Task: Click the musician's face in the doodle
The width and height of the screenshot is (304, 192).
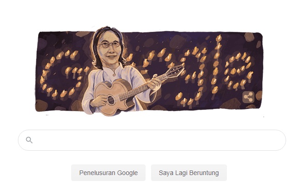Action: pyautogui.click(x=110, y=49)
